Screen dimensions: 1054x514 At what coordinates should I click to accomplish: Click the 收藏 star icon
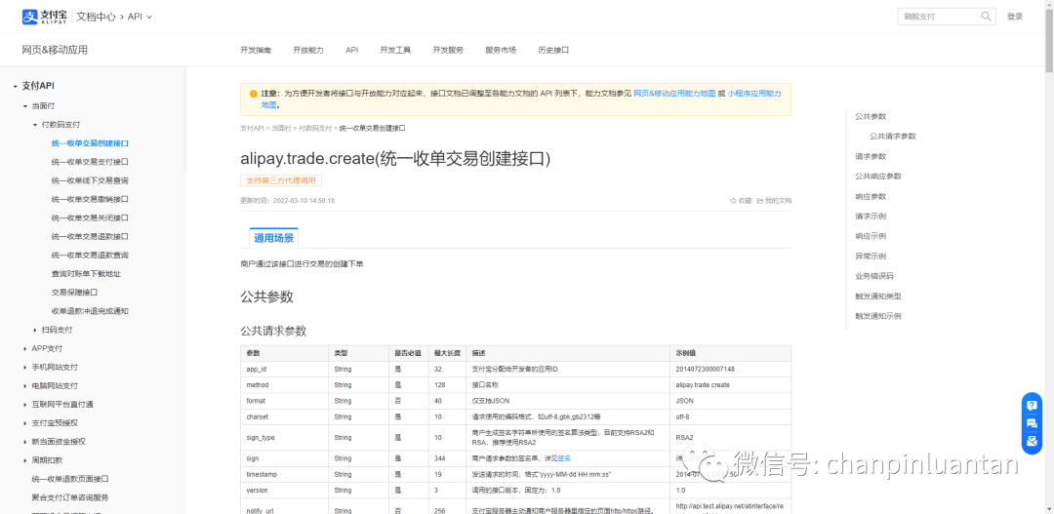click(x=733, y=200)
